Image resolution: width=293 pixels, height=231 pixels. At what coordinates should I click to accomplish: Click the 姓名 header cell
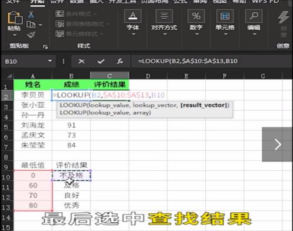(x=33, y=85)
